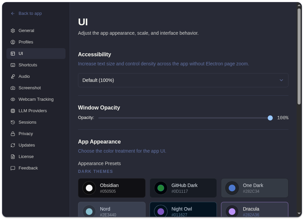
Task: Click the GitHub Dark hex code #0D1117
Action: [180, 191]
